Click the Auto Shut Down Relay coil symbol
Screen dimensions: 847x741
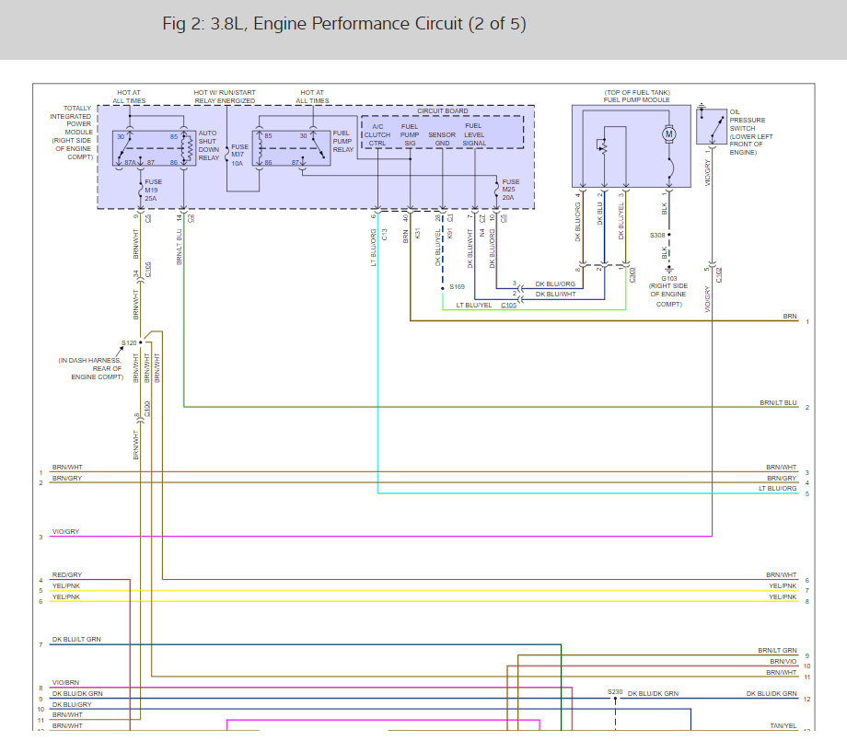point(187,149)
